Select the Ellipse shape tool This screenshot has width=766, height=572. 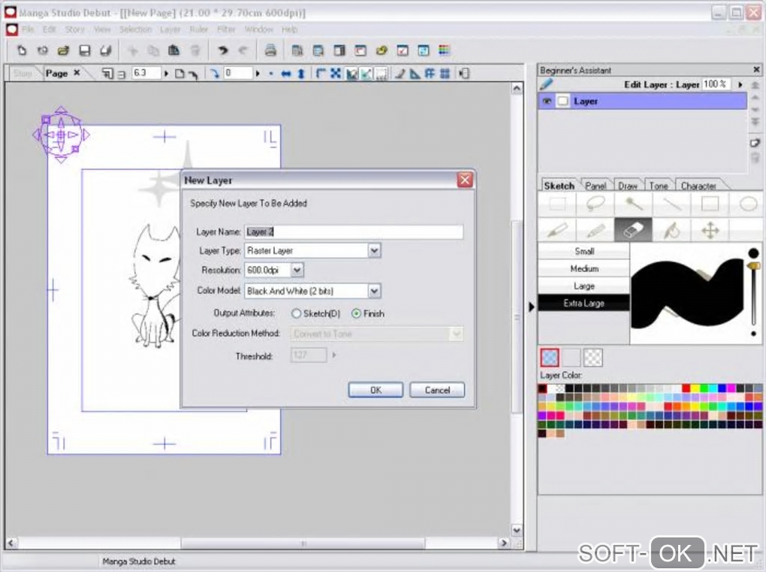coord(747,204)
